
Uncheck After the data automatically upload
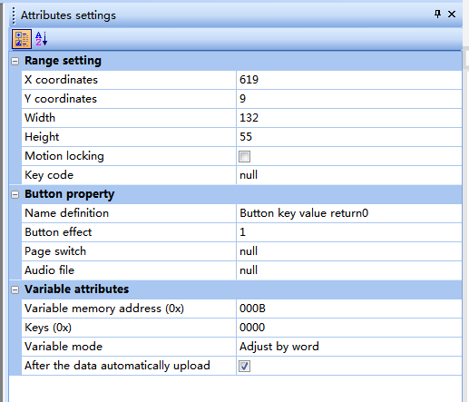tap(244, 366)
